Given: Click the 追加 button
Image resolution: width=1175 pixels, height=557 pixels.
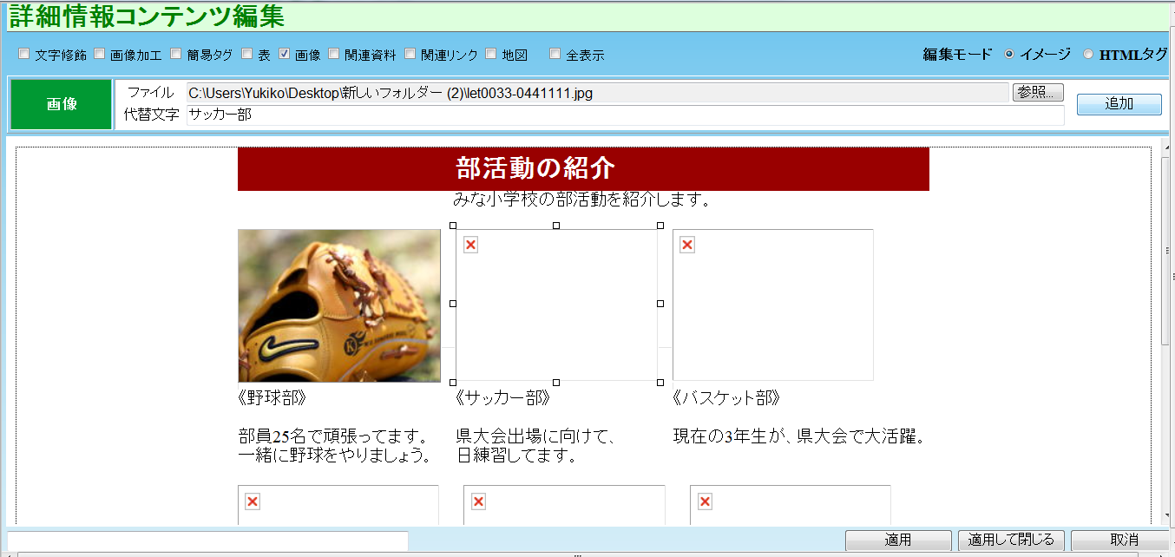Looking at the screenshot, I should tap(1119, 104).
